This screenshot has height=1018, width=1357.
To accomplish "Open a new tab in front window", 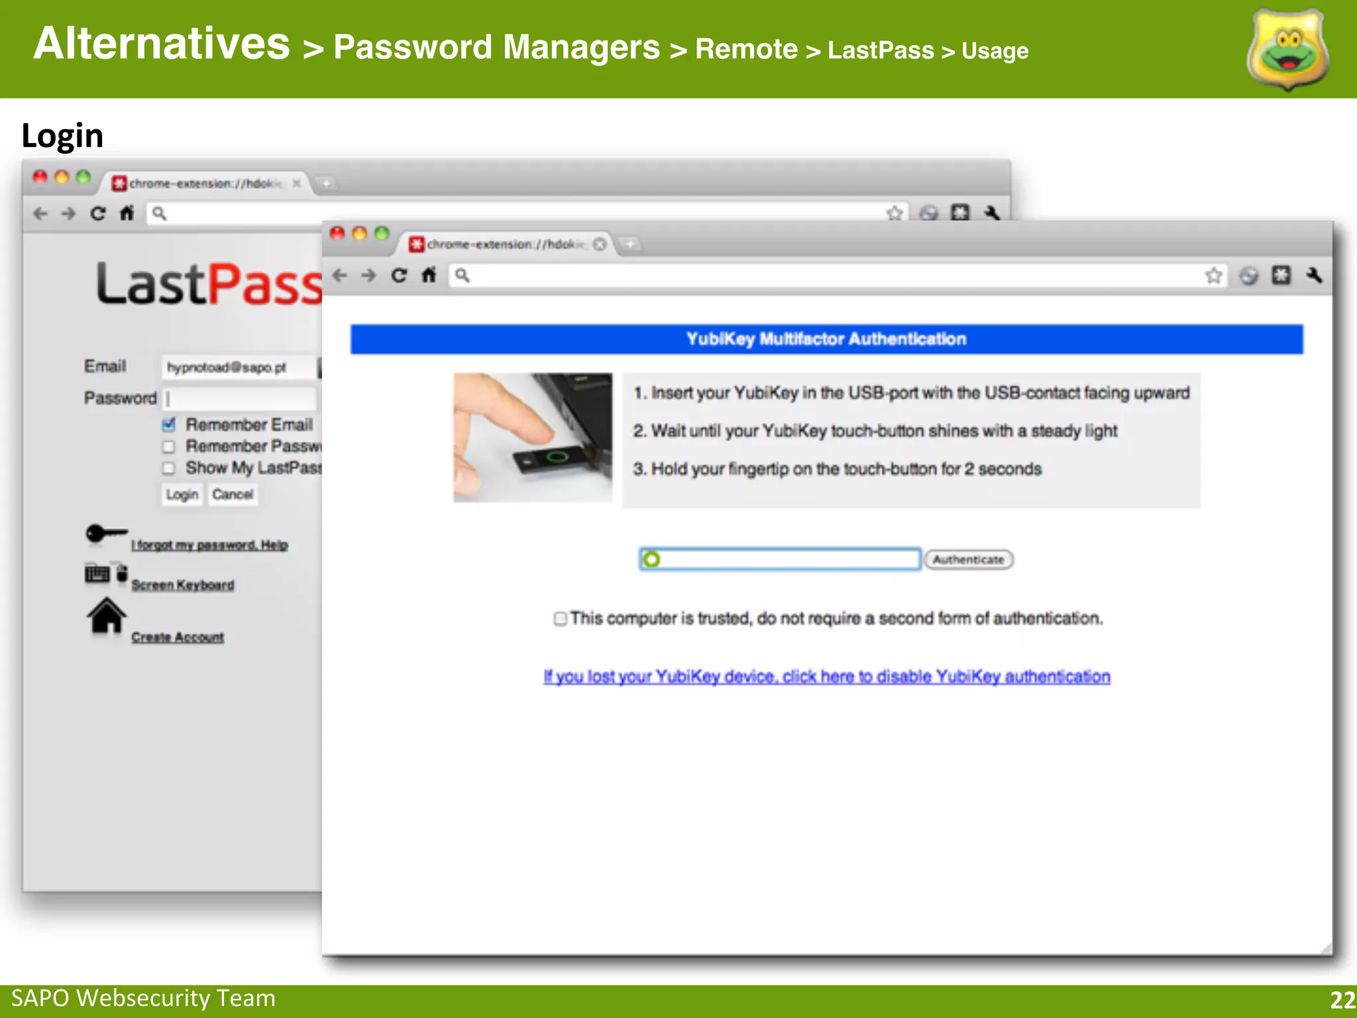I will 629,245.
